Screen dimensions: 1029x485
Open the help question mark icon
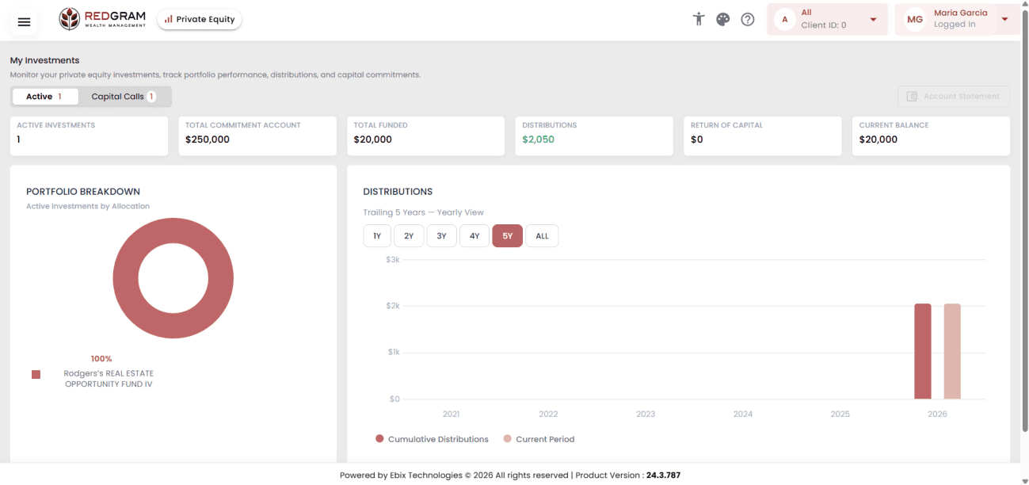tap(748, 19)
